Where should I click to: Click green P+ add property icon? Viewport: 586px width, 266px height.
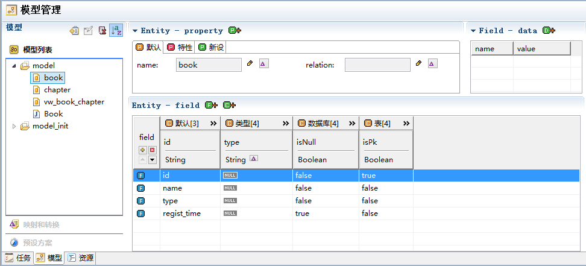235,31
